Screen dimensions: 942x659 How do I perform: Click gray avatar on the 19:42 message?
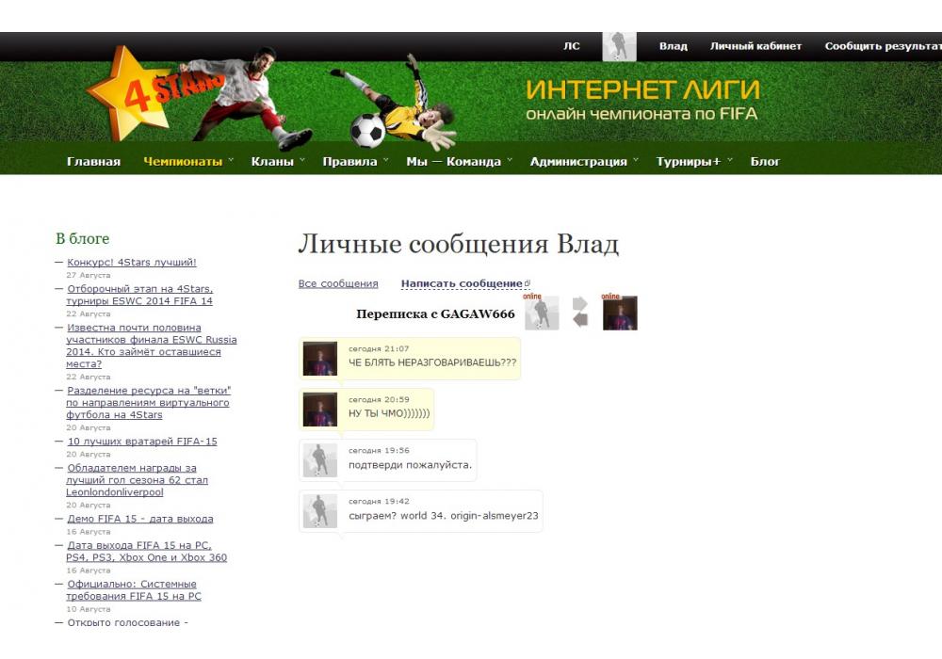click(320, 511)
